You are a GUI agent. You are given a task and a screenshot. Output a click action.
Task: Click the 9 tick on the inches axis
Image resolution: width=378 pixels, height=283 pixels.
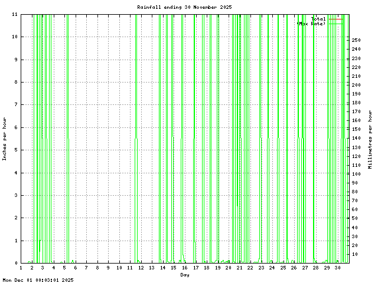(16, 60)
